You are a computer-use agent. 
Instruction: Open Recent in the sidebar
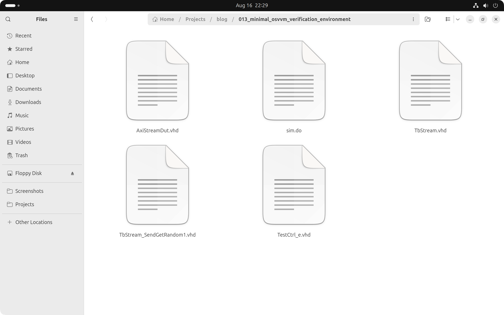[23, 36]
